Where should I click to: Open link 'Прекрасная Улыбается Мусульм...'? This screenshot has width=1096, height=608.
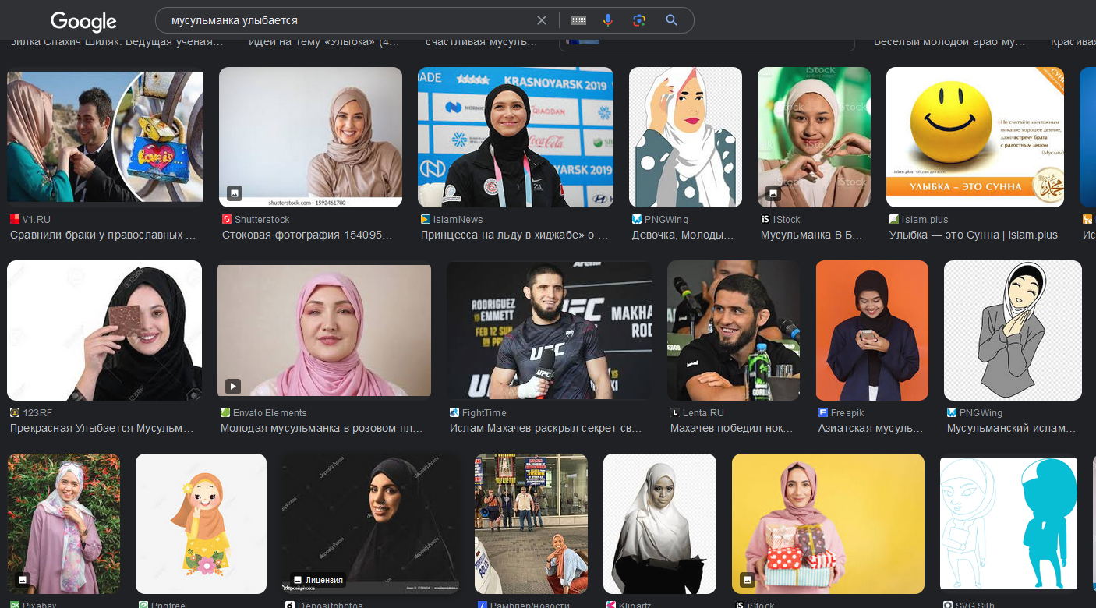coord(101,428)
